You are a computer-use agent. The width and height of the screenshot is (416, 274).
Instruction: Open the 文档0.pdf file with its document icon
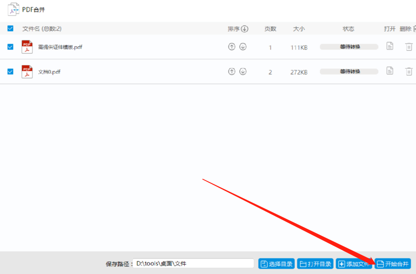[x=389, y=71]
